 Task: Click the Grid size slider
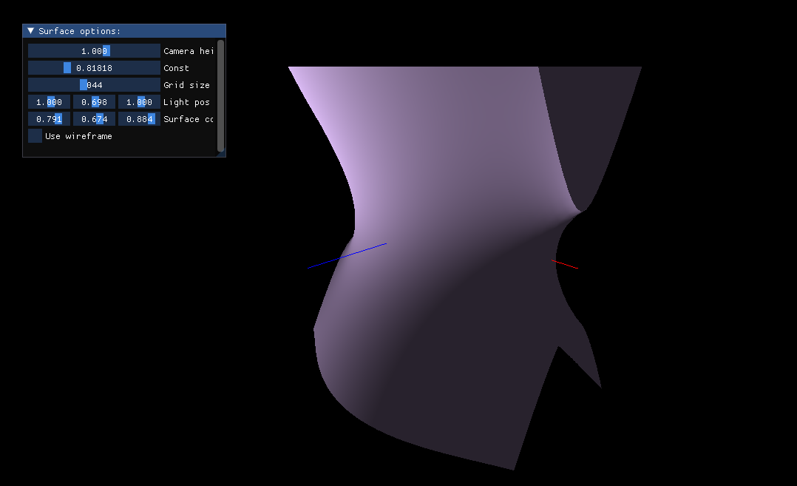tap(94, 85)
